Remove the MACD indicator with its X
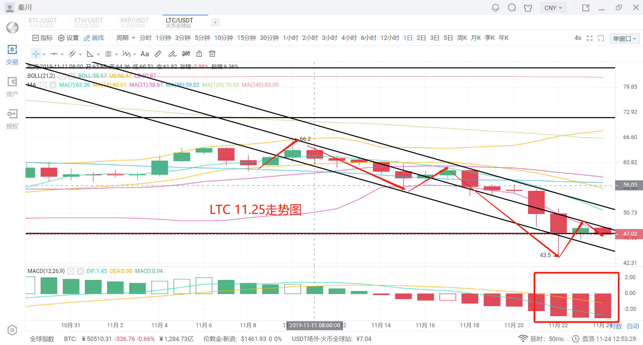Viewport: 643px width, 345px height. tap(80, 271)
